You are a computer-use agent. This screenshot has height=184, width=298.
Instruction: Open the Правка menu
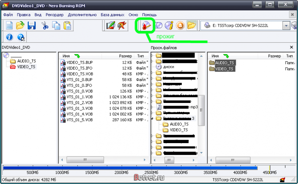pos(23,15)
